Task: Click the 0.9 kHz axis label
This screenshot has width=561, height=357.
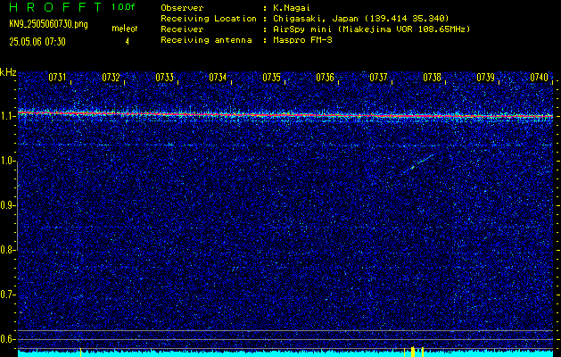Action: pyautogui.click(x=8, y=205)
